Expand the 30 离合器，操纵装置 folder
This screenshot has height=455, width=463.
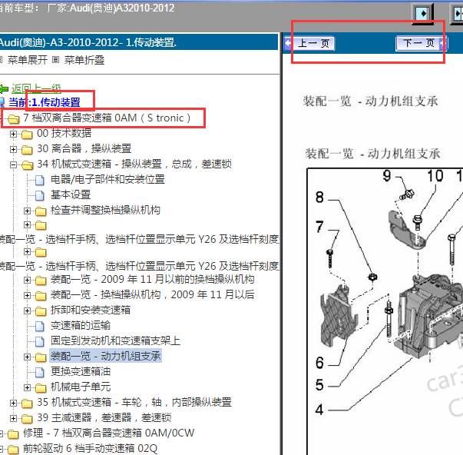pos(13,149)
